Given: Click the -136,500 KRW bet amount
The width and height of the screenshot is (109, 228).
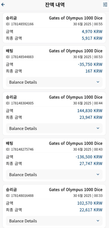Looking at the screenshot, I should (89, 157).
